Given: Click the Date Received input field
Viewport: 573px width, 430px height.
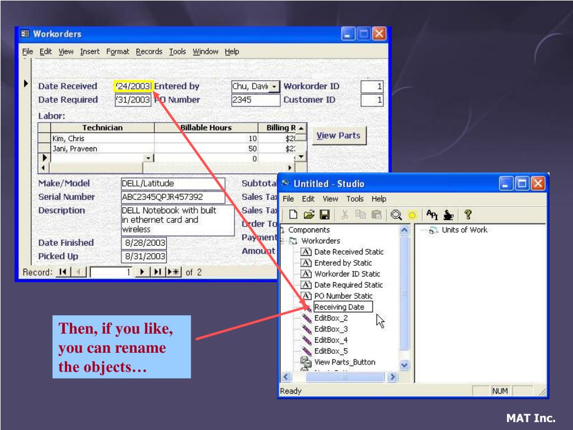Looking at the screenshot, I should (x=133, y=86).
